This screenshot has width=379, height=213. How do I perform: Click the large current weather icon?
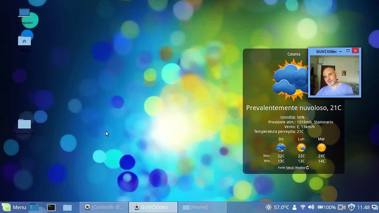pos(290,80)
